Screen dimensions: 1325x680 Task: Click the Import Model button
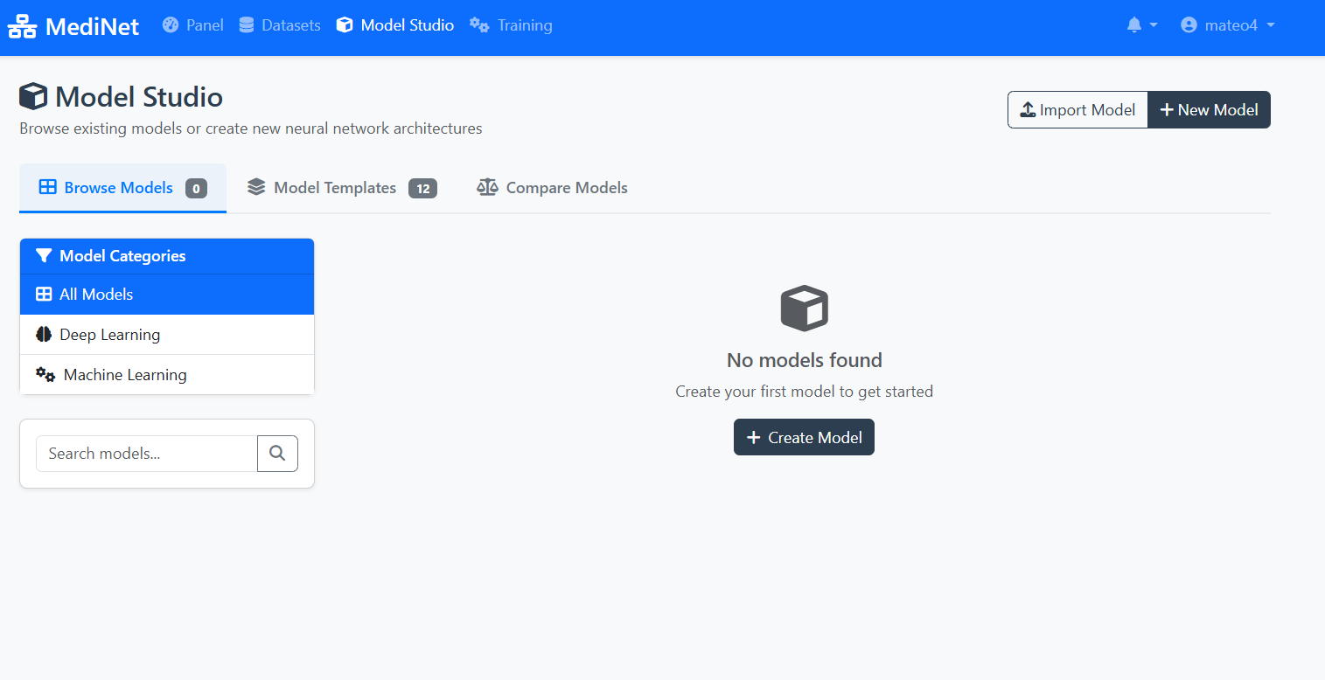(x=1077, y=109)
